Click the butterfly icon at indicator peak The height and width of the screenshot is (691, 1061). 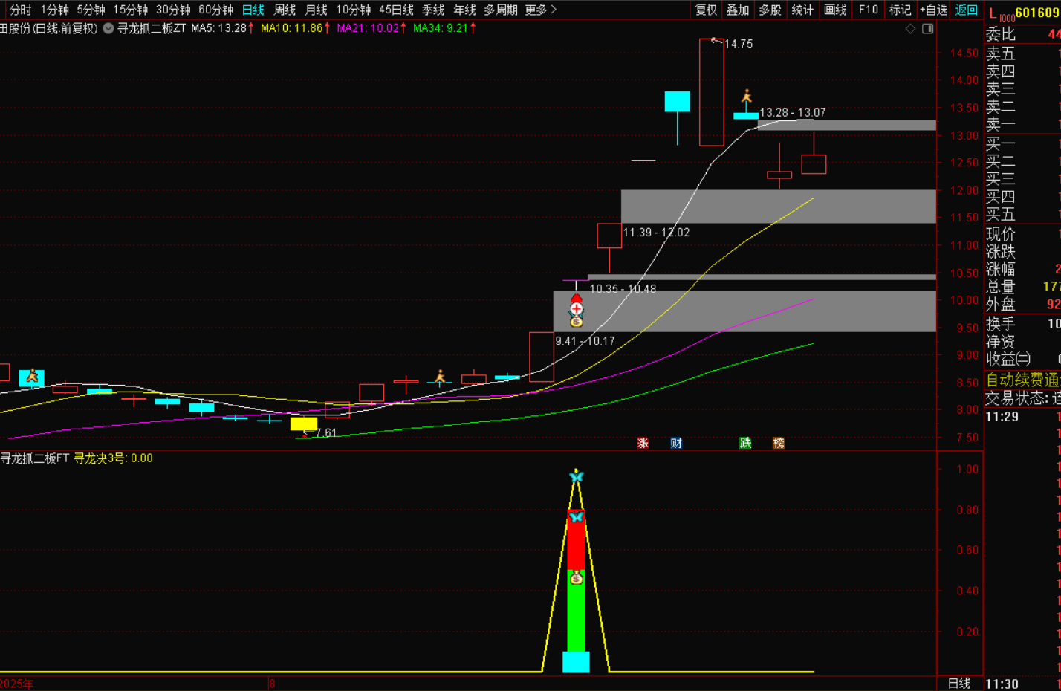point(576,476)
